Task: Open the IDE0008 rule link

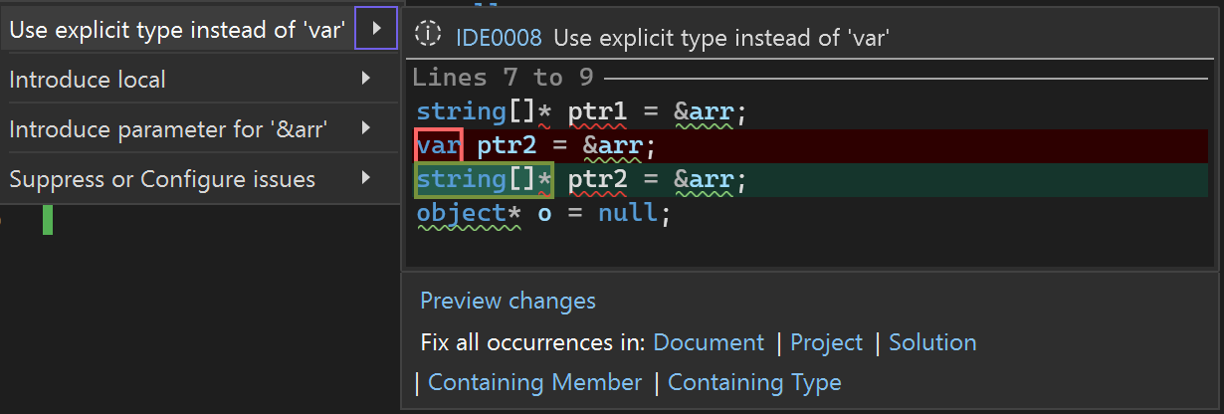Action: pyautogui.click(x=499, y=38)
